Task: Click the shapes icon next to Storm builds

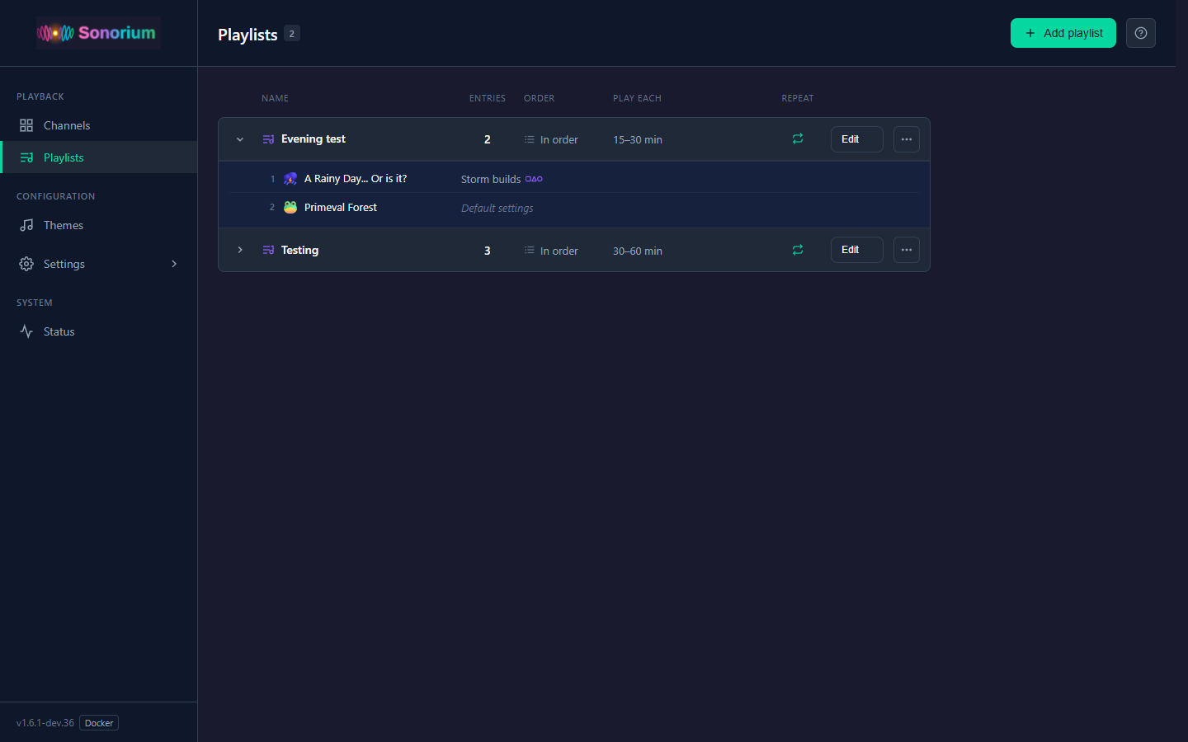Action: [534, 179]
